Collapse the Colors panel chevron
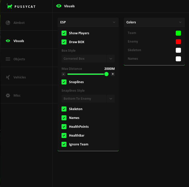 [180, 22]
